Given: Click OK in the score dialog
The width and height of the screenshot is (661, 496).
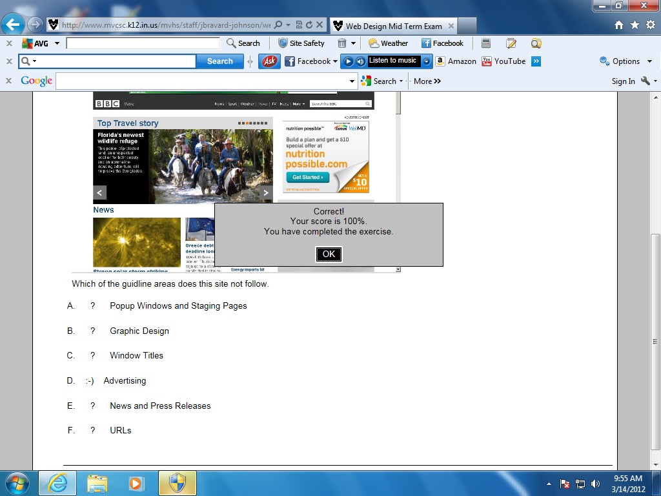Looking at the screenshot, I should 329,254.
